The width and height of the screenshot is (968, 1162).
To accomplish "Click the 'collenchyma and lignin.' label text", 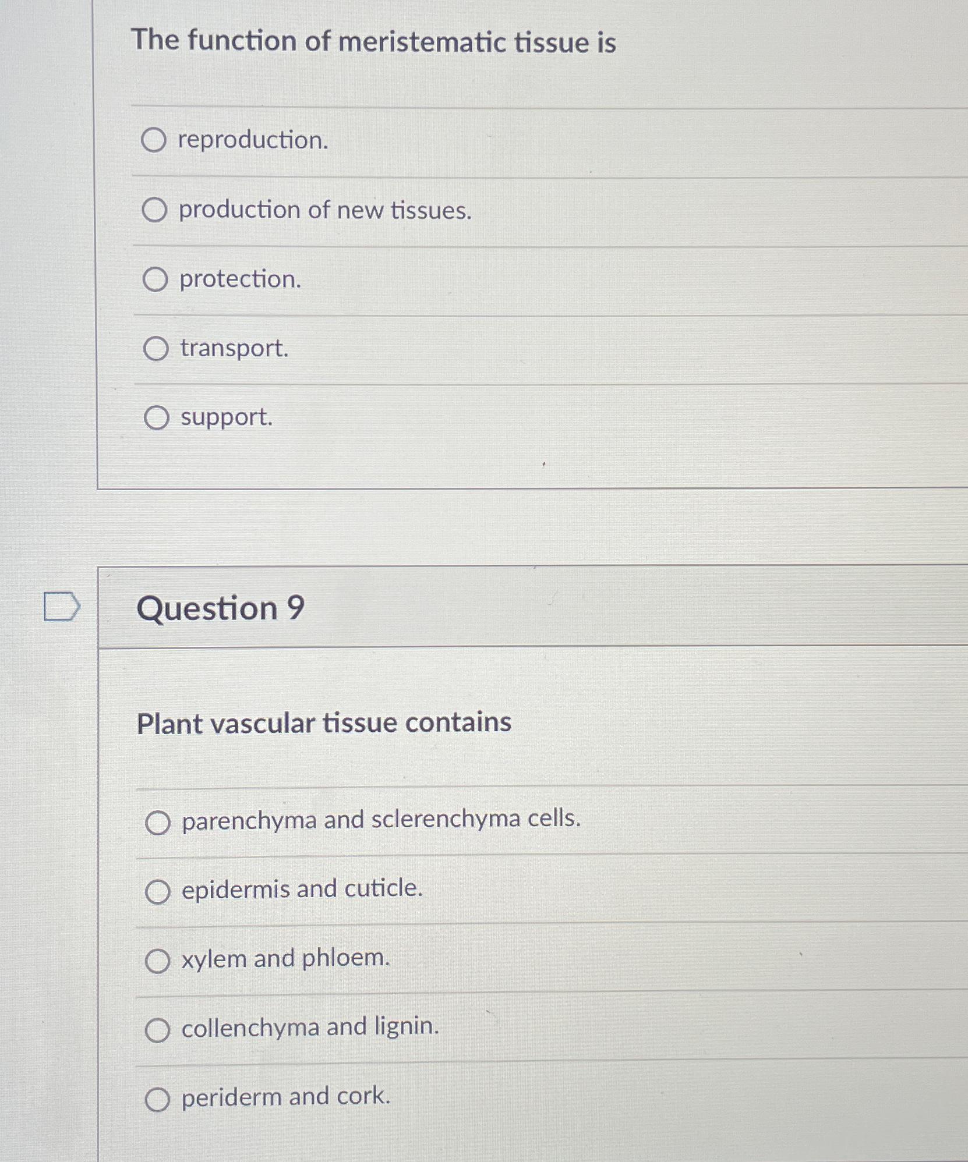I will (x=310, y=1028).
